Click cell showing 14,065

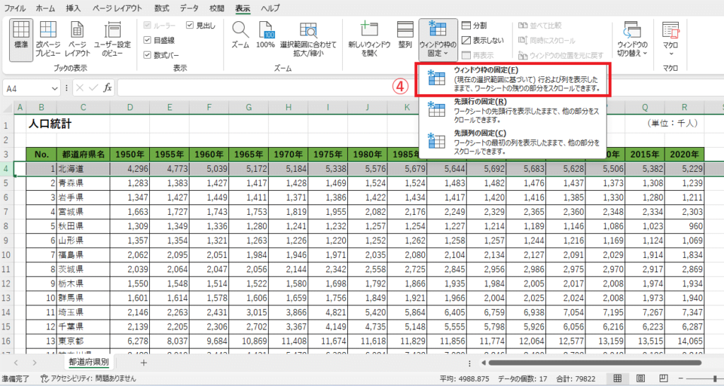click(684, 341)
